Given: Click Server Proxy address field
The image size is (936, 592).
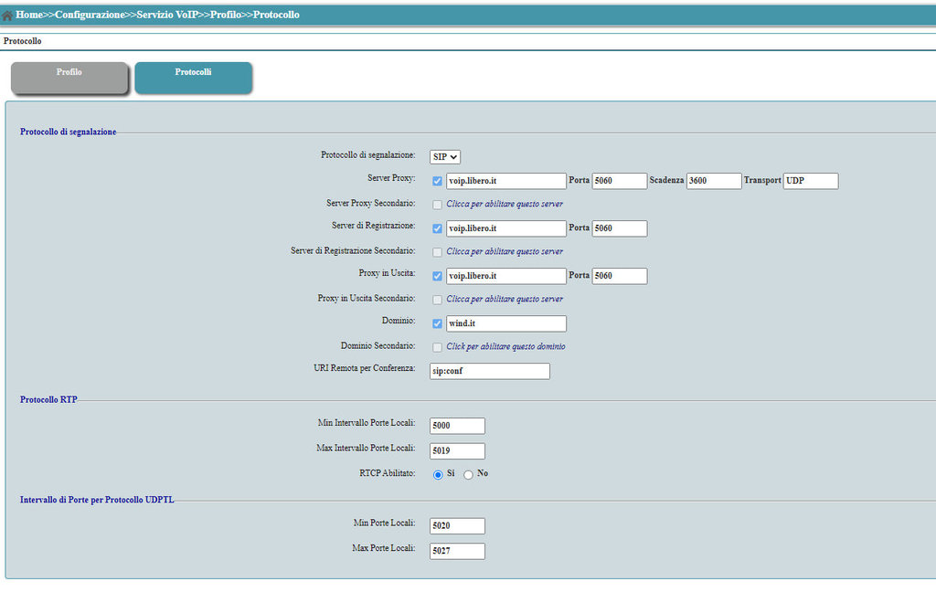Looking at the screenshot, I should 505,181.
